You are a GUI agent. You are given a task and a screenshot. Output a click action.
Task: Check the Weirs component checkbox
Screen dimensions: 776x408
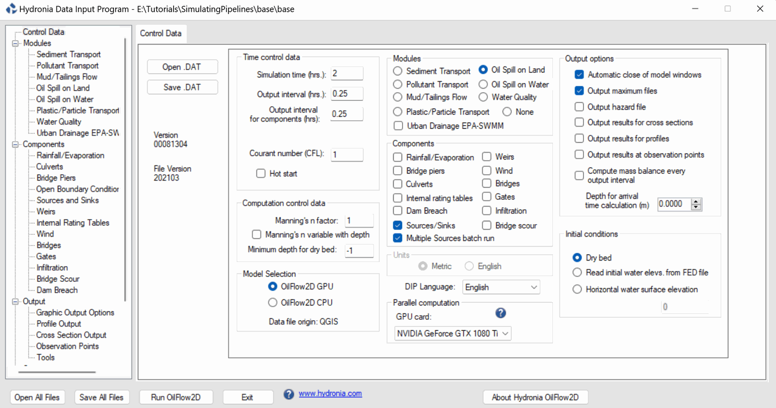pos(486,157)
